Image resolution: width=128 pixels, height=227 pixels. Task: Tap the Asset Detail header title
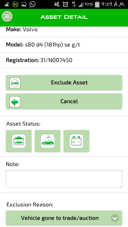64,17
